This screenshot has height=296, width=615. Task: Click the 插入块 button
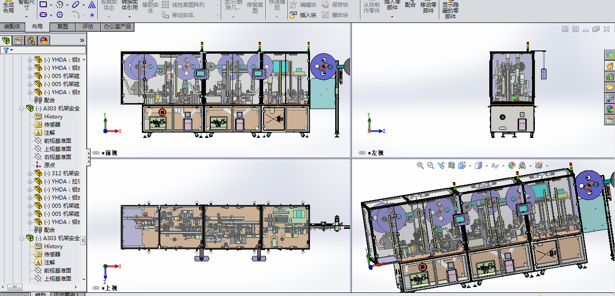point(302,15)
